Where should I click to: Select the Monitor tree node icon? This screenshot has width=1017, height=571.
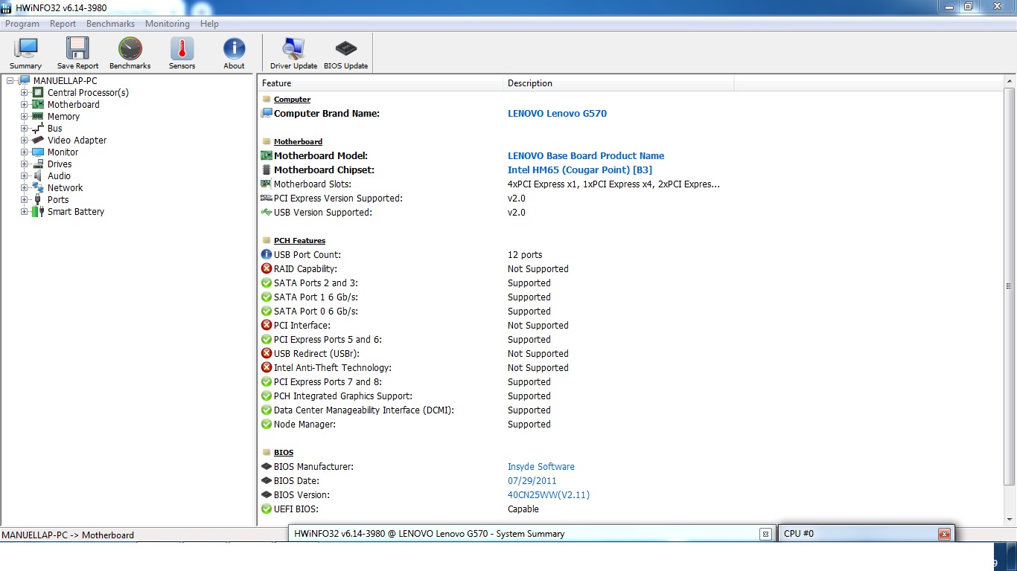point(38,152)
